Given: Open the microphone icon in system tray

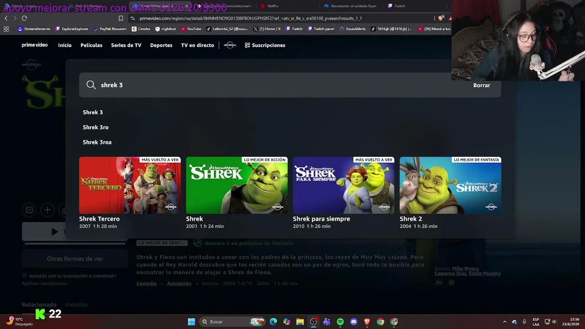Looking at the screenshot, I should [524, 322].
